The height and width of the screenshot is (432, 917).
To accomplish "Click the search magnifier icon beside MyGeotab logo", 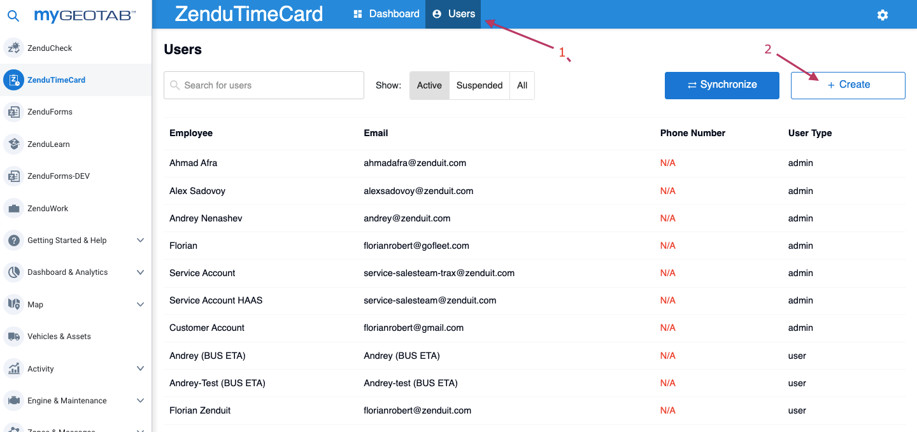I will click(x=13, y=15).
